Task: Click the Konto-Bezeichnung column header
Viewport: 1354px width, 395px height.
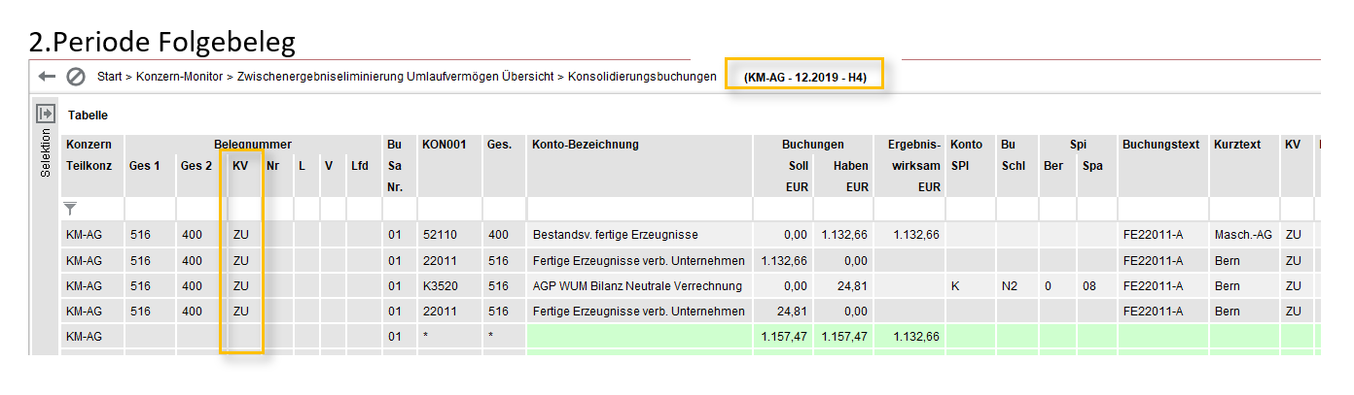Action: pyautogui.click(x=586, y=145)
